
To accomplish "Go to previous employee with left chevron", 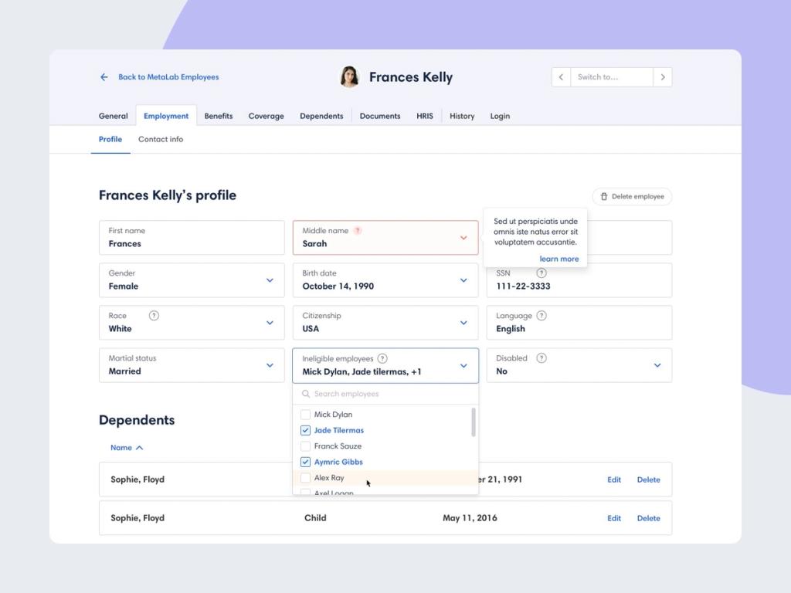I will click(x=561, y=77).
